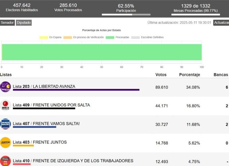Toggle the Procesadas legend series
The height and width of the screenshot is (166, 229).
tap(117, 37)
